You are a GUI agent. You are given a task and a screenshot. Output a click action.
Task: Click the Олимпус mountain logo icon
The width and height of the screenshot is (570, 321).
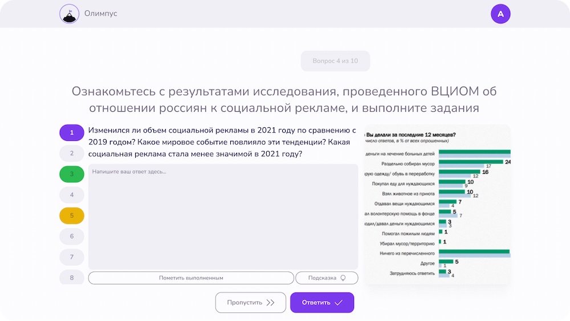(69, 14)
